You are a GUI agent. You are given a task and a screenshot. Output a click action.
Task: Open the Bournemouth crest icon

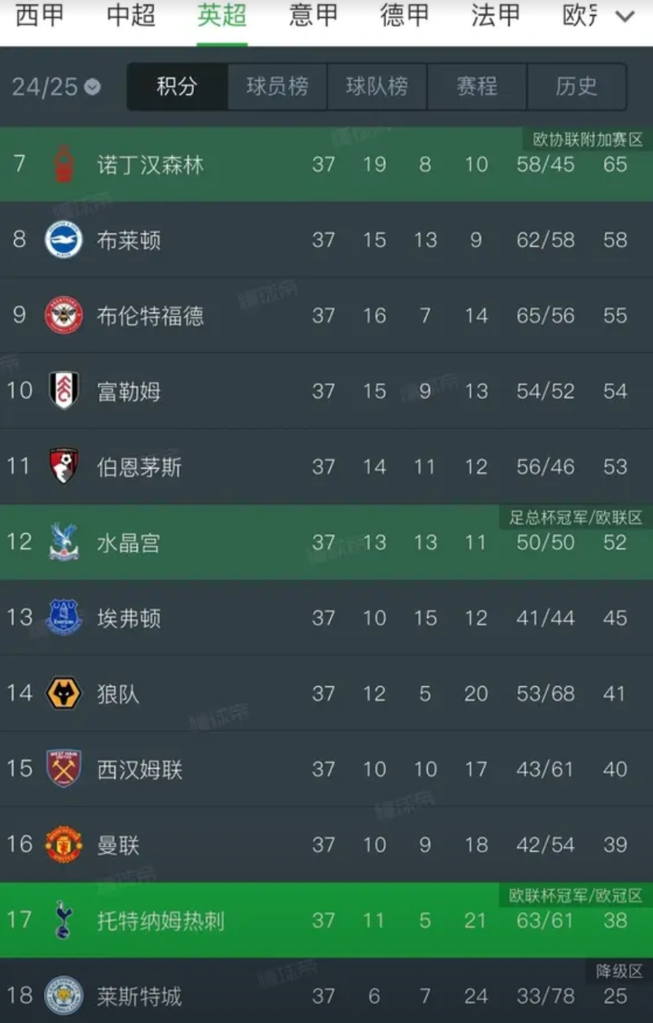tap(64, 466)
